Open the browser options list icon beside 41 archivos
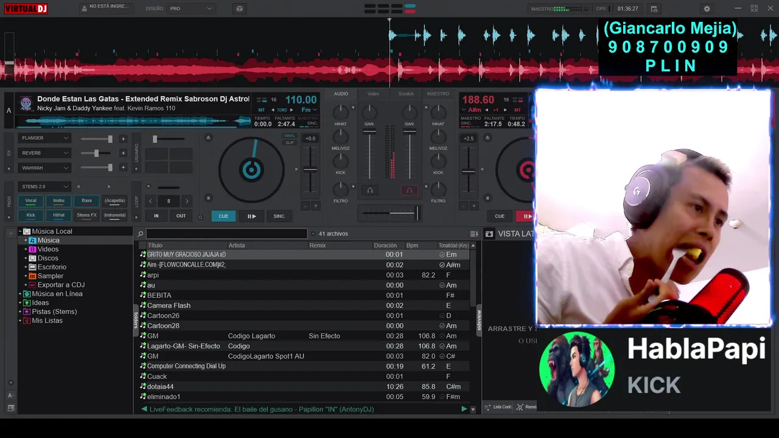 pyautogui.click(x=474, y=234)
